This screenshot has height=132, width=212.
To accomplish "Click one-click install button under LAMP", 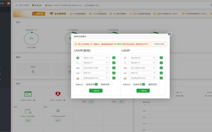I will point(143,91).
